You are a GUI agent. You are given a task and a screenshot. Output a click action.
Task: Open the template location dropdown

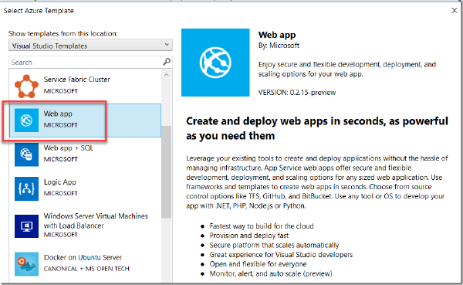(x=90, y=46)
